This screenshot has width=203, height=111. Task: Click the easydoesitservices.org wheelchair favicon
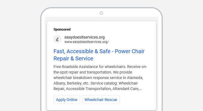[x=57, y=39]
